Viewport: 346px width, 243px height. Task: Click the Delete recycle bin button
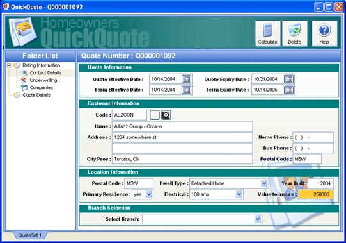tap(295, 33)
